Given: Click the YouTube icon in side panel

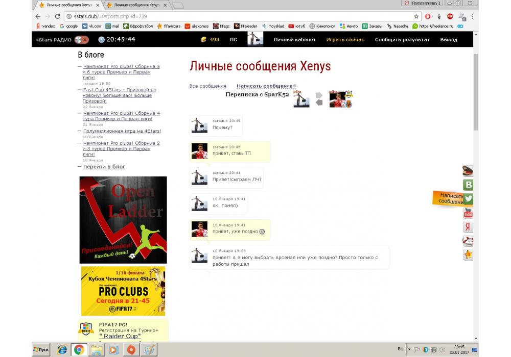Looking at the screenshot, I should 468,213.
